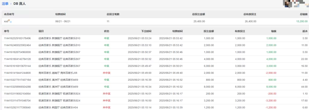Click the blurred user avatar at top right
The height and width of the screenshot is (110, 309).
[x=296, y=4]
